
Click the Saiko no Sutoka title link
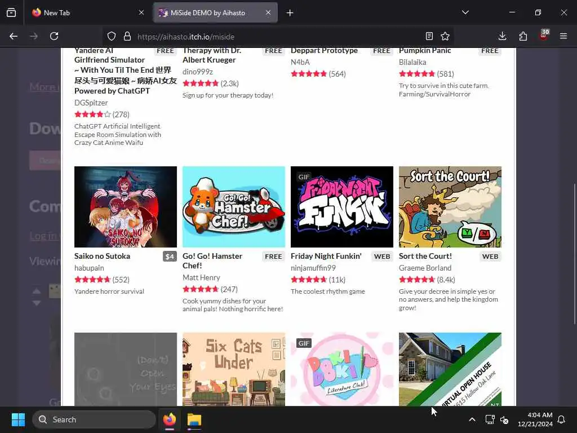point(103,257)
